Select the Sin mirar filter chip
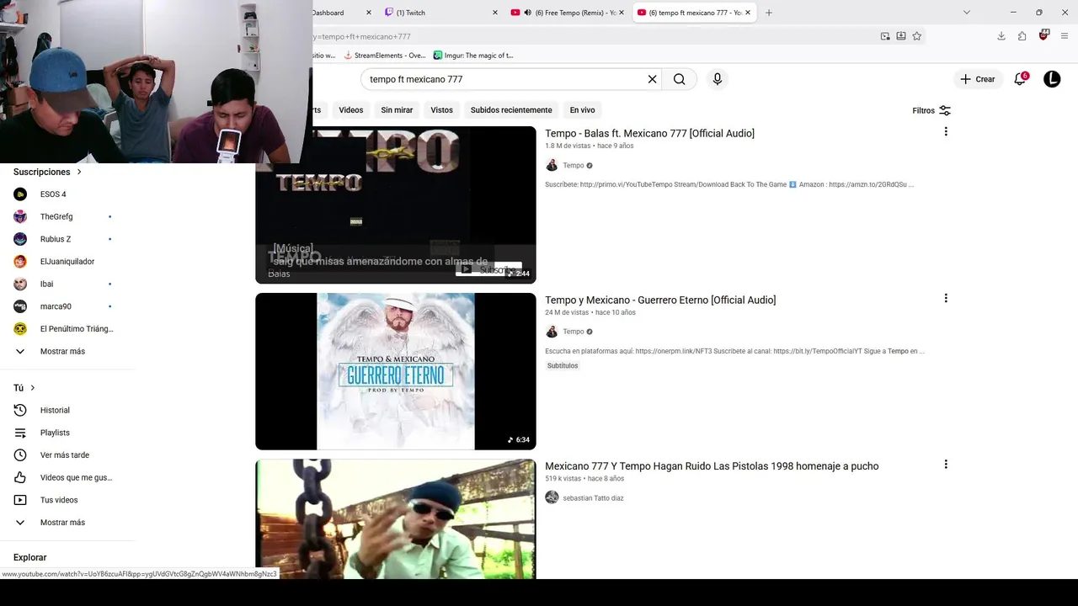 [x=397, y=110]
